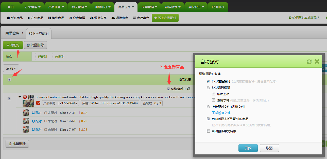Toggle 勾选全部 1 项 checkbox
327x159 pixels.
point(168,89)
